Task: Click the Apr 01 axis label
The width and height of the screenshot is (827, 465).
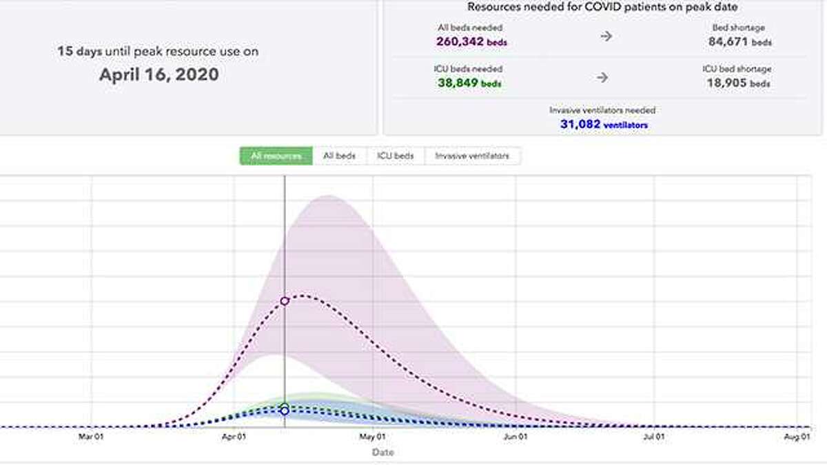Action: tap(234, 436)
